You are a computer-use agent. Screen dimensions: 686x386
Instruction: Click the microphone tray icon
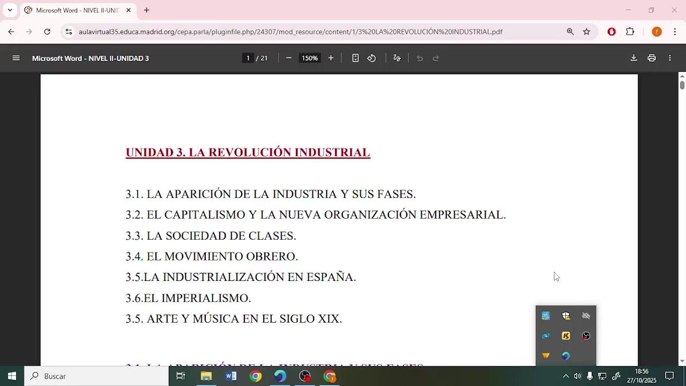point(590,376)
